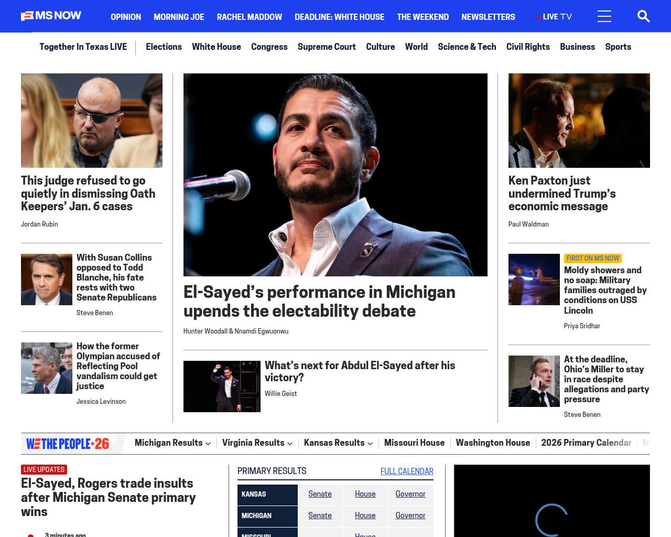View author Priya Sridhar
This screenshot has height=537, width=671.
coord(582,326)
